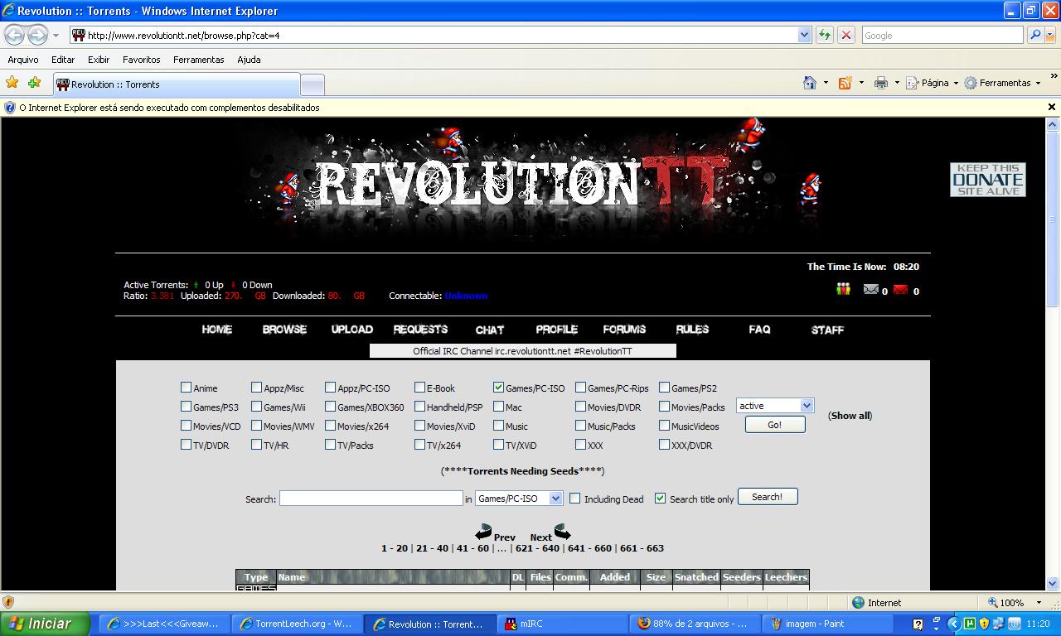The width and height of the screenshot is (1061, 636).
Task: Check the Anime category checkbox
Action: click(186, 388)
